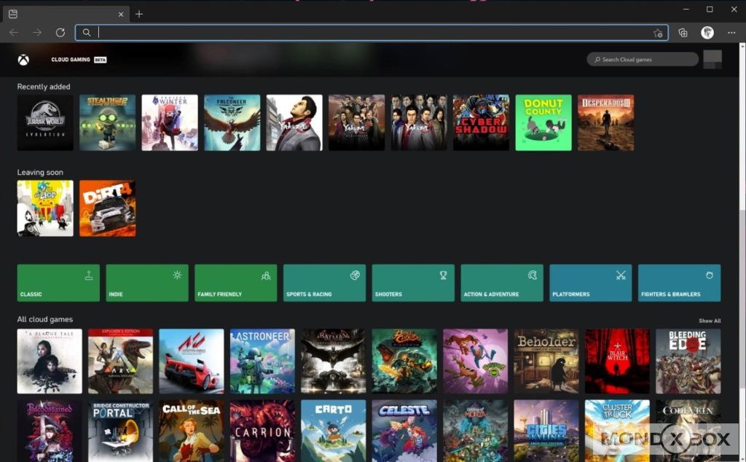The image size is (746, 462).
Task: Open the Fighters & Brawlers category
Action: pos(679,283)
